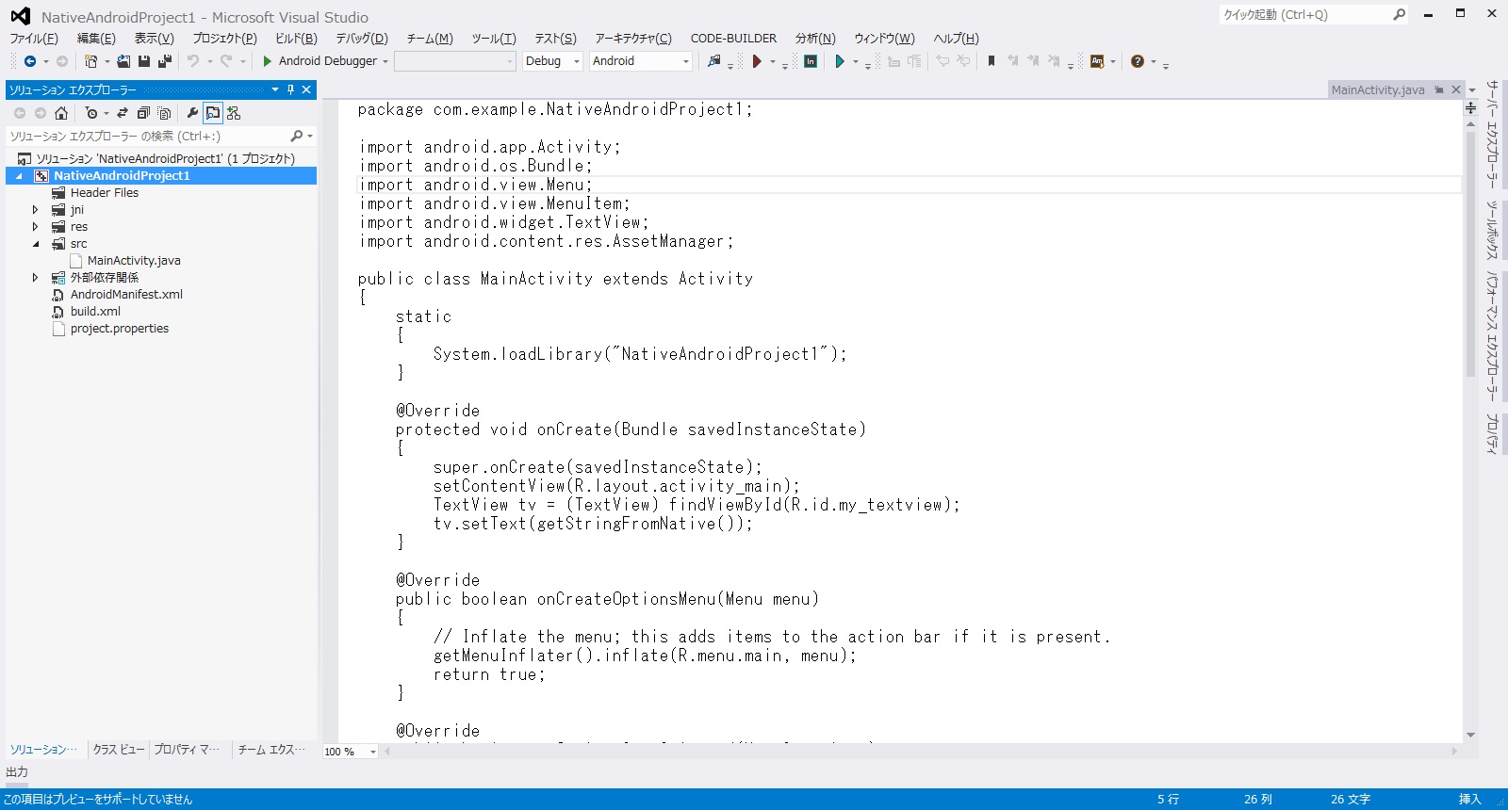Click the Android Debugger start button label

327,61
